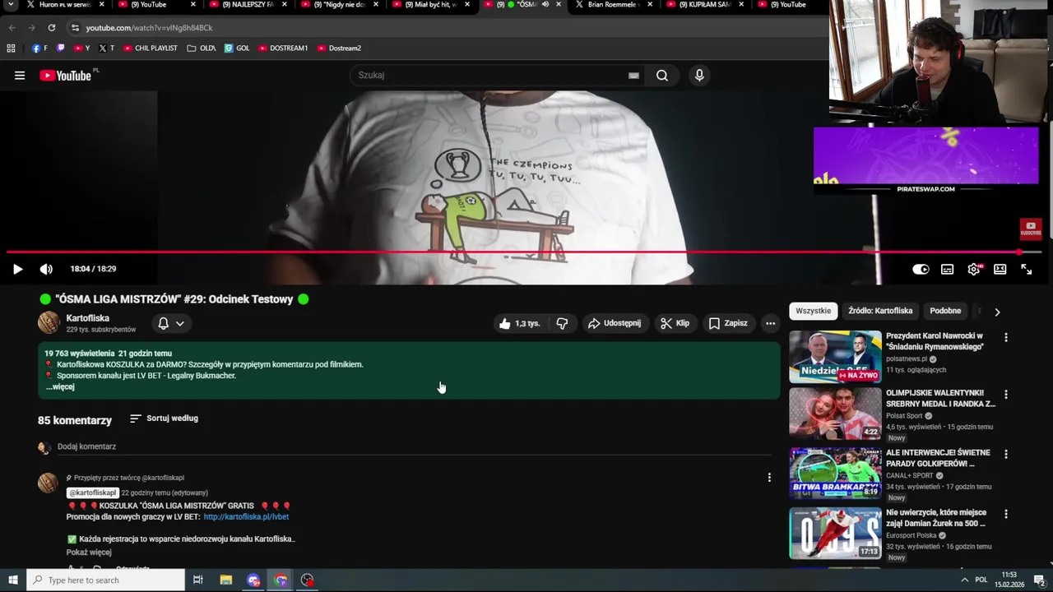The height and width of the screenshot is (592, 1053).
Task: Open Sortuj według comment sorting
Action: 164,419
